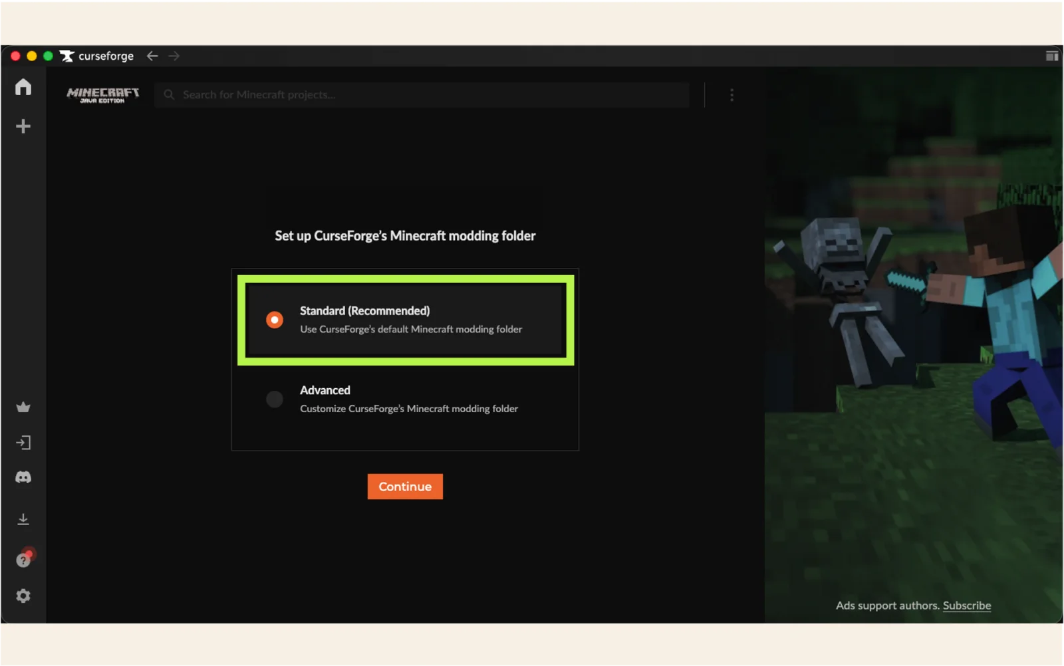The width and height of the screenshot is (1064, 666).
Task: Click the curseforge anvil logo
Action: (x=67, y=56)
